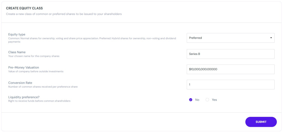The image size is (283, 132).
Task: Select the Yes radio button for liquidity
Action: click(207, 100)
